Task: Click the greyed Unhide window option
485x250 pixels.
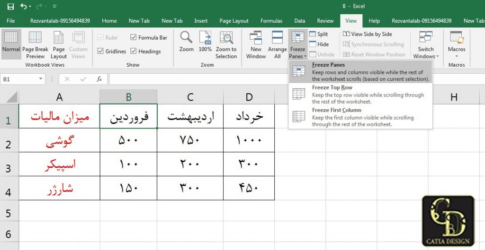Action: coord(322,54)
